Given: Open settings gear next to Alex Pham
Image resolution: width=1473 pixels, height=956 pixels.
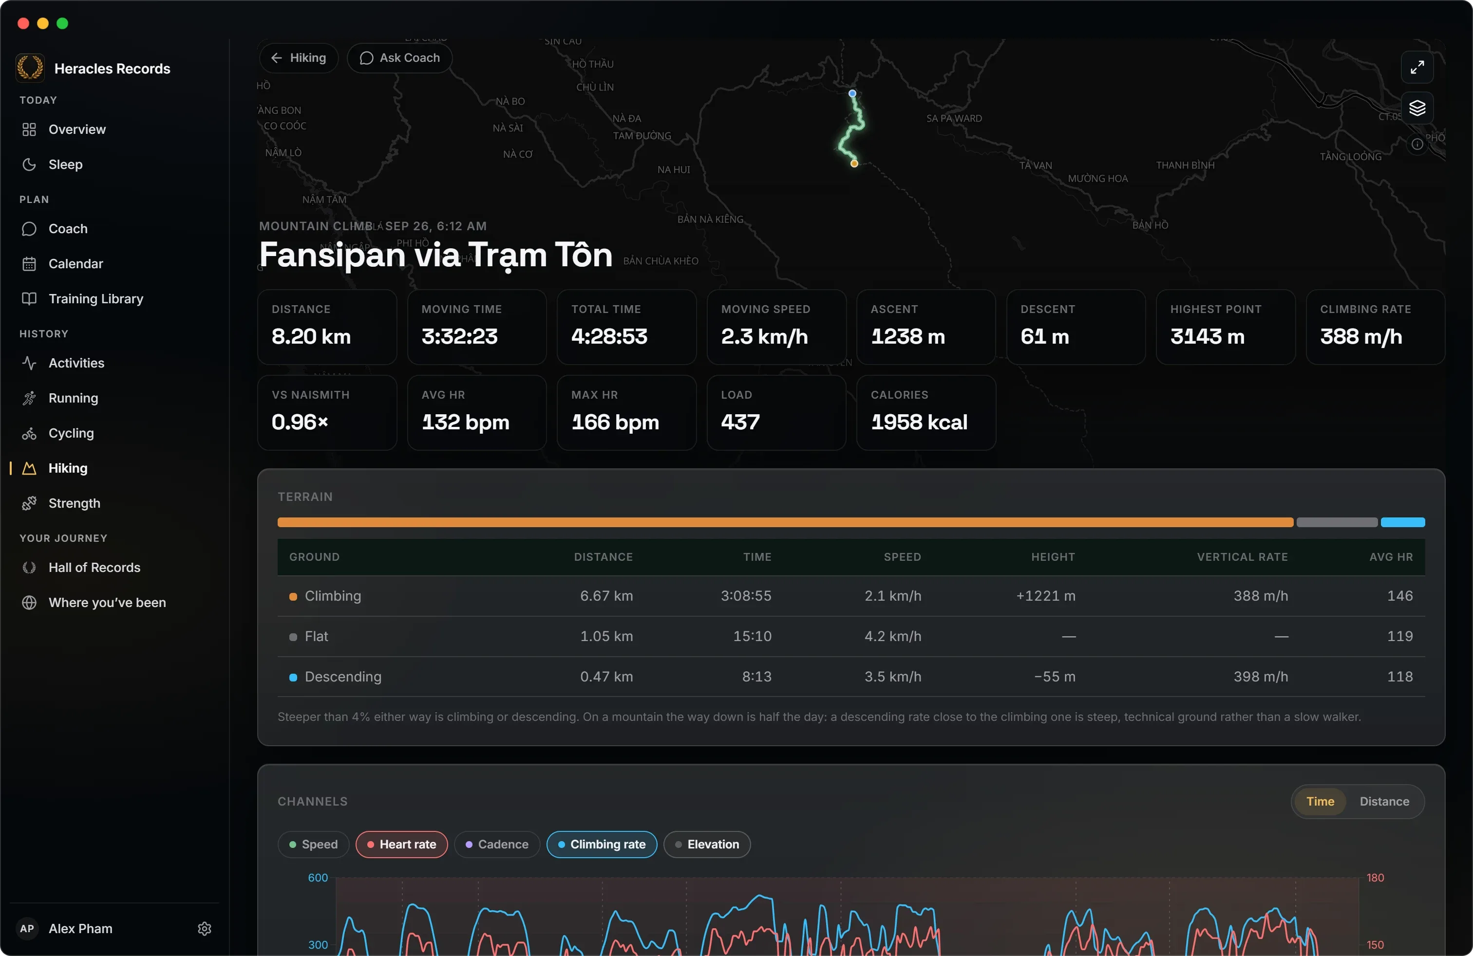Looking at the screenshot, I should click(x=205, y=929).
